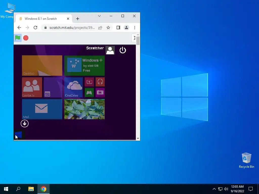The width and height of the screenshot is (259, 194).
Task: Open the Chrome side panel
Action: click(x=118, y=28)
